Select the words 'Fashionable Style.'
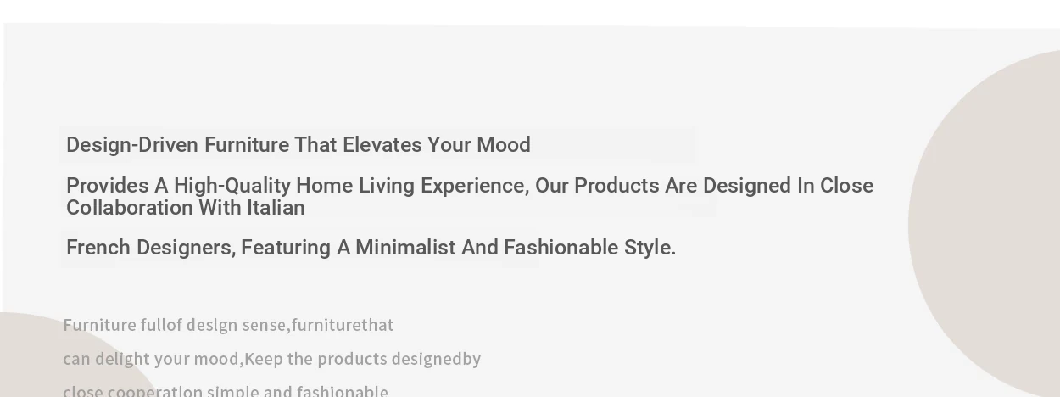Viewport: 1060px width, 397px height. [x=590, y=248]
